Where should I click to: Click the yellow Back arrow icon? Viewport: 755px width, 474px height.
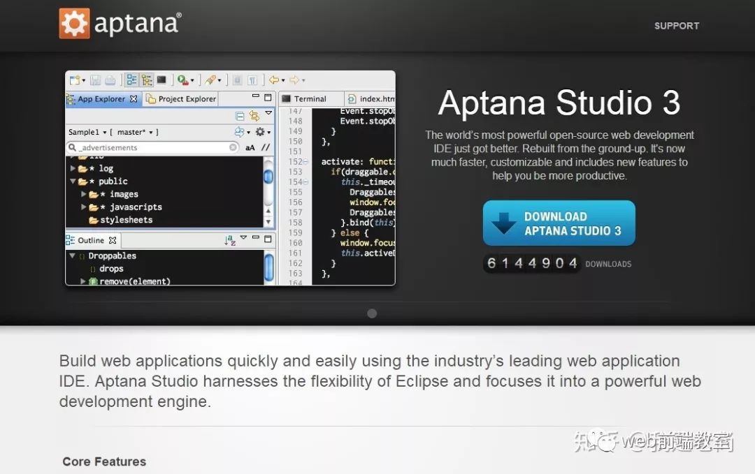274,80
